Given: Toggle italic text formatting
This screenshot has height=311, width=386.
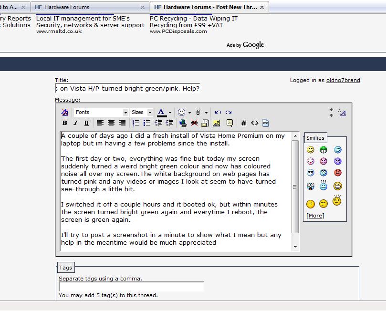Looking at the screenshot, I should pyautogui.click(x=75, y=123).
